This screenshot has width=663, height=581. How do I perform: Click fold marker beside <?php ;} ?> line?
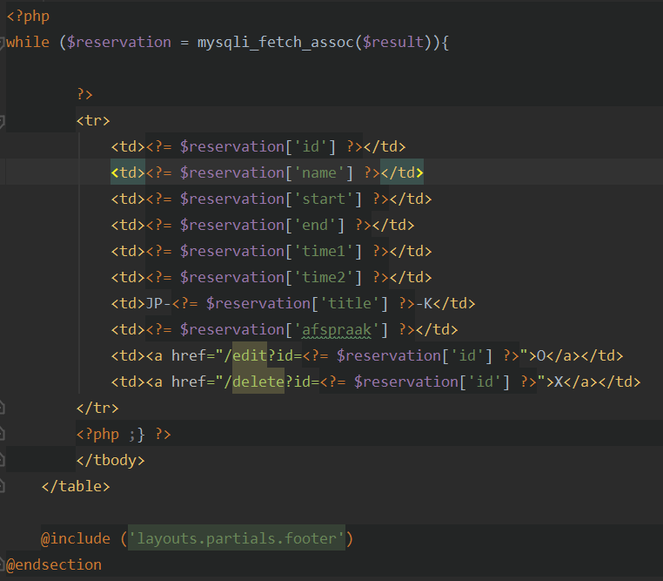pyautogui.click(x=2, y=435)
